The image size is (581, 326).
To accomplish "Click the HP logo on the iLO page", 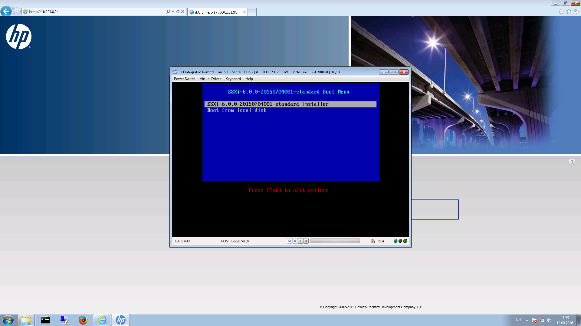I will pos(19,37).
